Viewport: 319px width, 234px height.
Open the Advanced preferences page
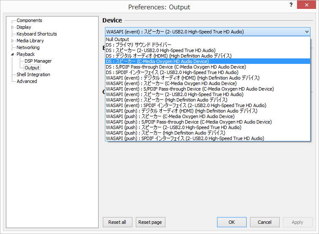27,81
